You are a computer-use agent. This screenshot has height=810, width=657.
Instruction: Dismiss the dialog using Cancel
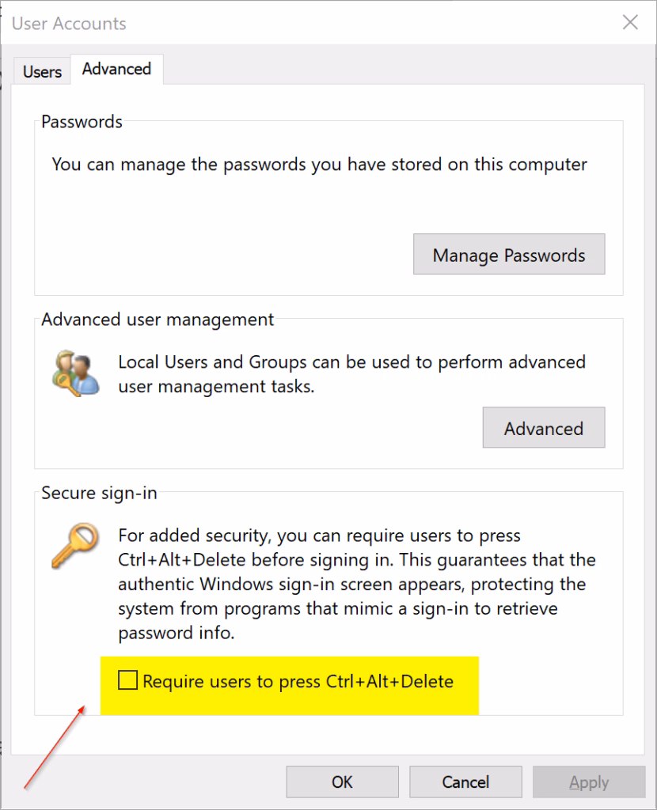pyautogui.click(x=465, y=782)
